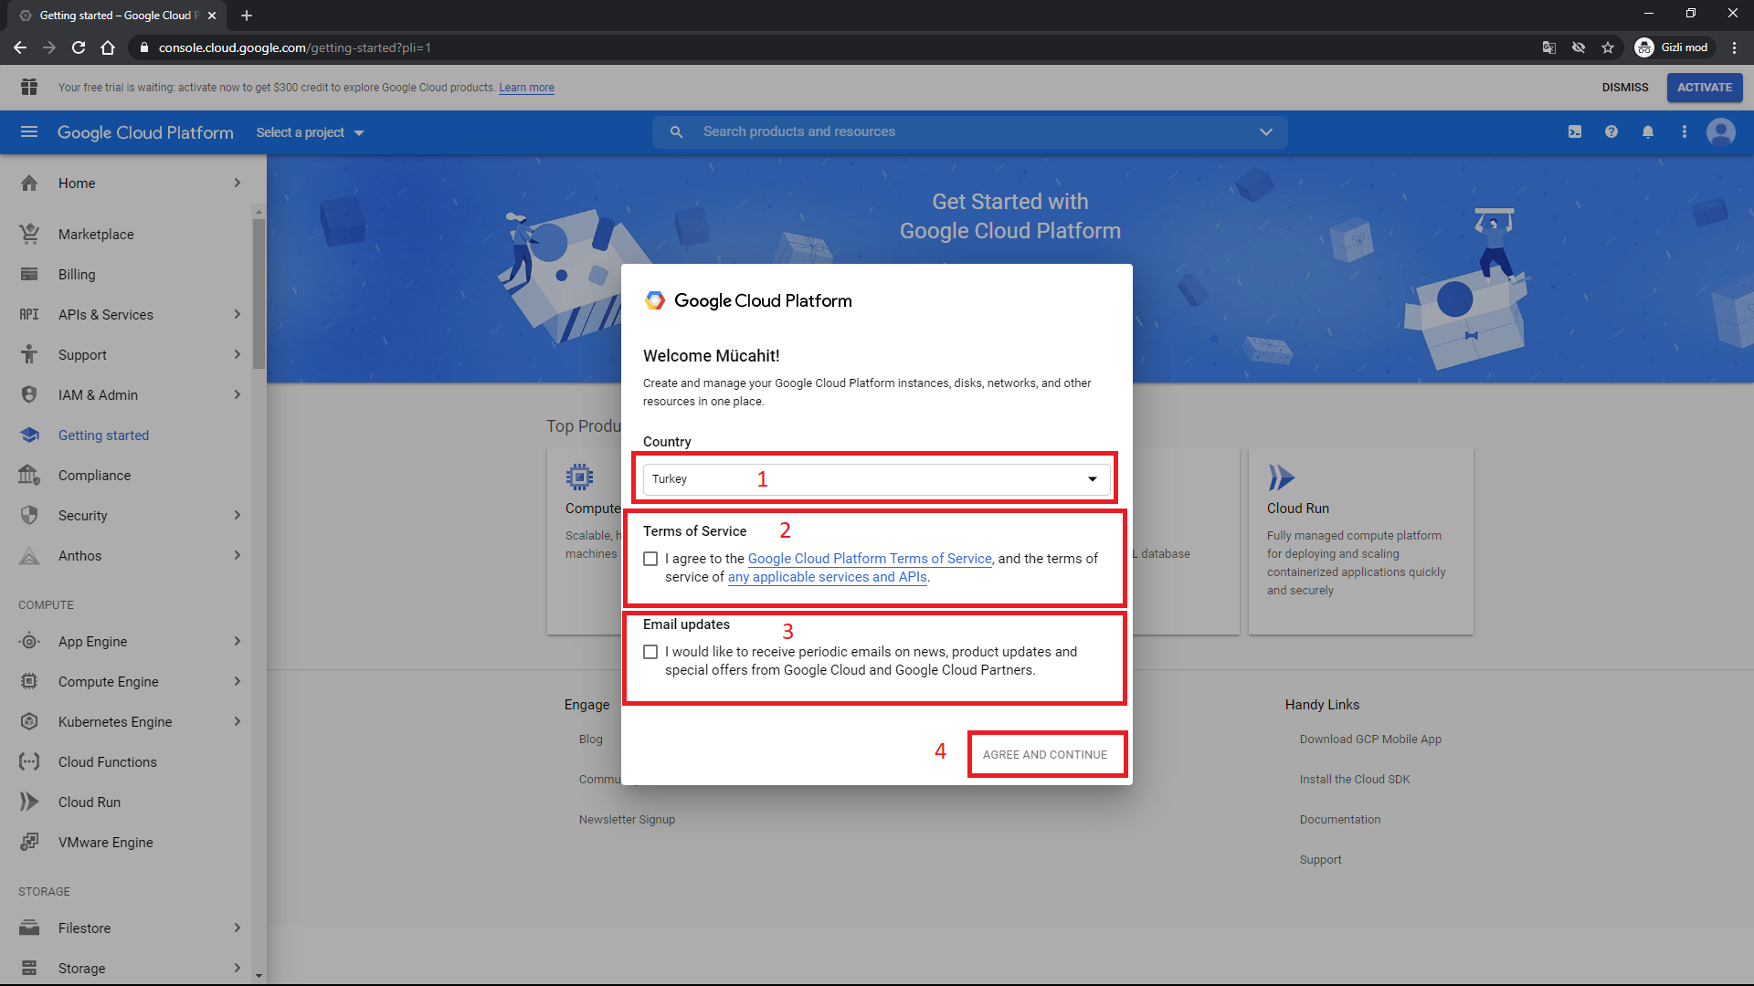
Task: Expand the App Engine submenu chevron
Action: [x=238, y=641]
